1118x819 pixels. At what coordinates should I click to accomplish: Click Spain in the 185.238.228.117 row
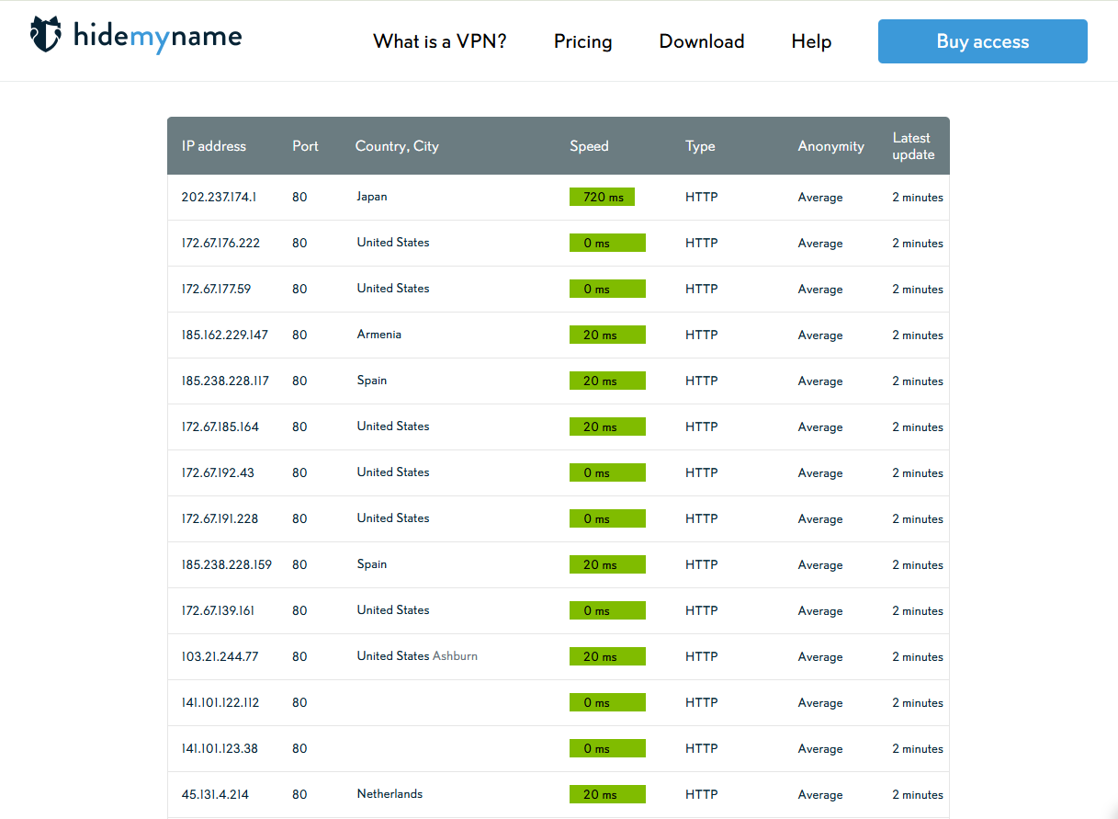point(372,381)
